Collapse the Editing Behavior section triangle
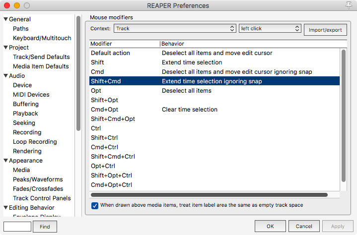 point(6,208)
